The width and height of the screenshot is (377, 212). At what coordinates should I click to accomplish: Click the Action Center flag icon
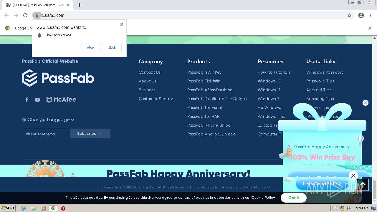tap(349, 208)
